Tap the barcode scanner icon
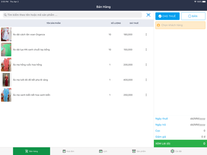This screenshot has width=207, height=155. pos(148,15)
